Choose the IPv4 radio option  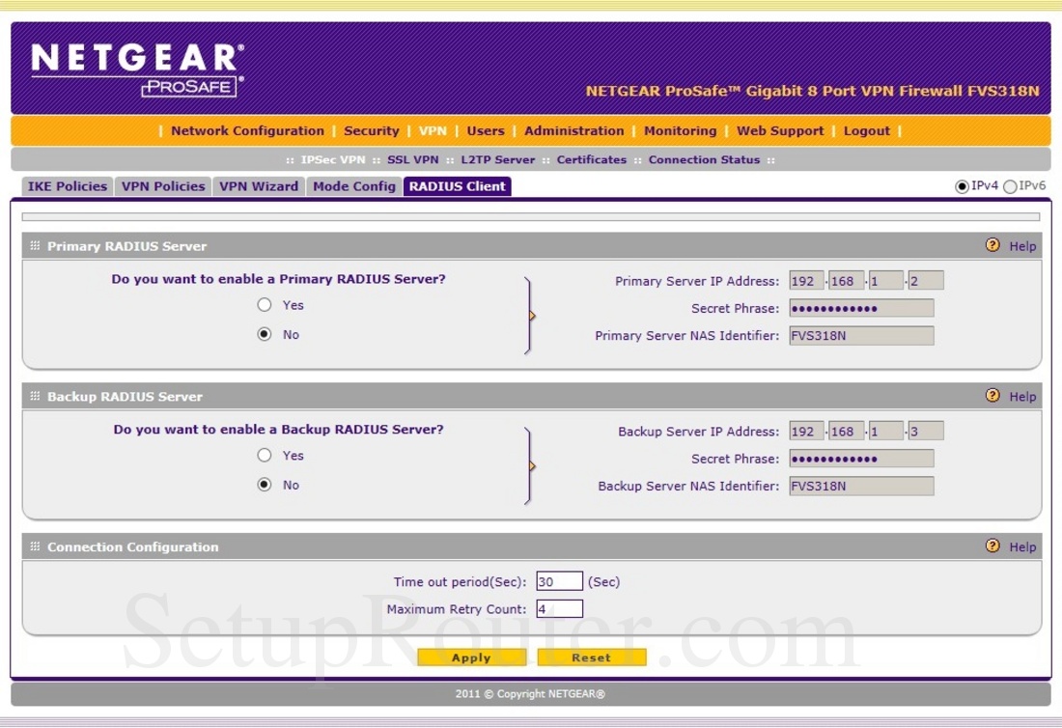point(962,186)
